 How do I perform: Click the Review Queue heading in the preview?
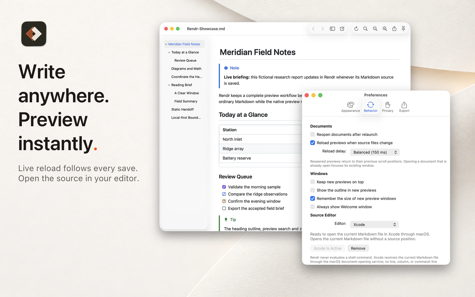pos(236,177)
